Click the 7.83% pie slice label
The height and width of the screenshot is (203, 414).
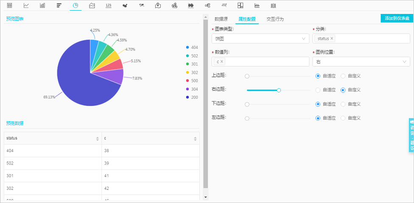(137, 78)
